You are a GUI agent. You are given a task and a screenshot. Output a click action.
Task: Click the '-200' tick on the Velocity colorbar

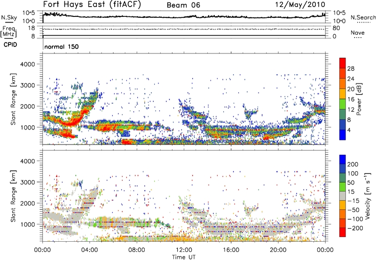[355, 228]
